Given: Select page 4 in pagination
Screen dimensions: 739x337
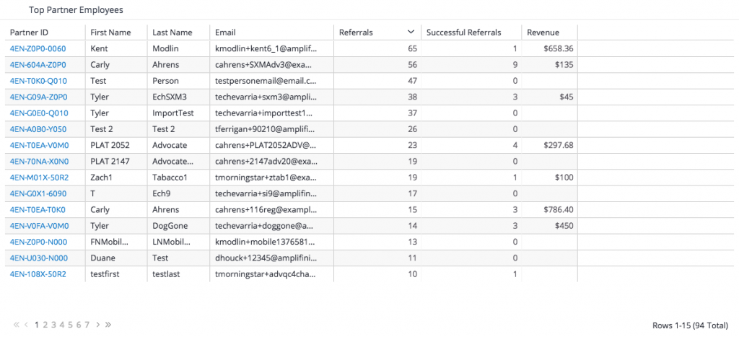Looking at the screenshot, I should [x=62, y=325].
